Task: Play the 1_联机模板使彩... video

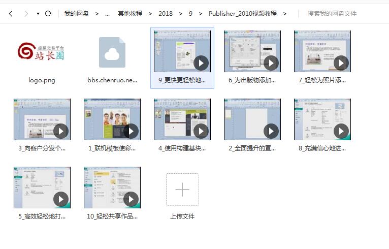Action: coord(131,131)
